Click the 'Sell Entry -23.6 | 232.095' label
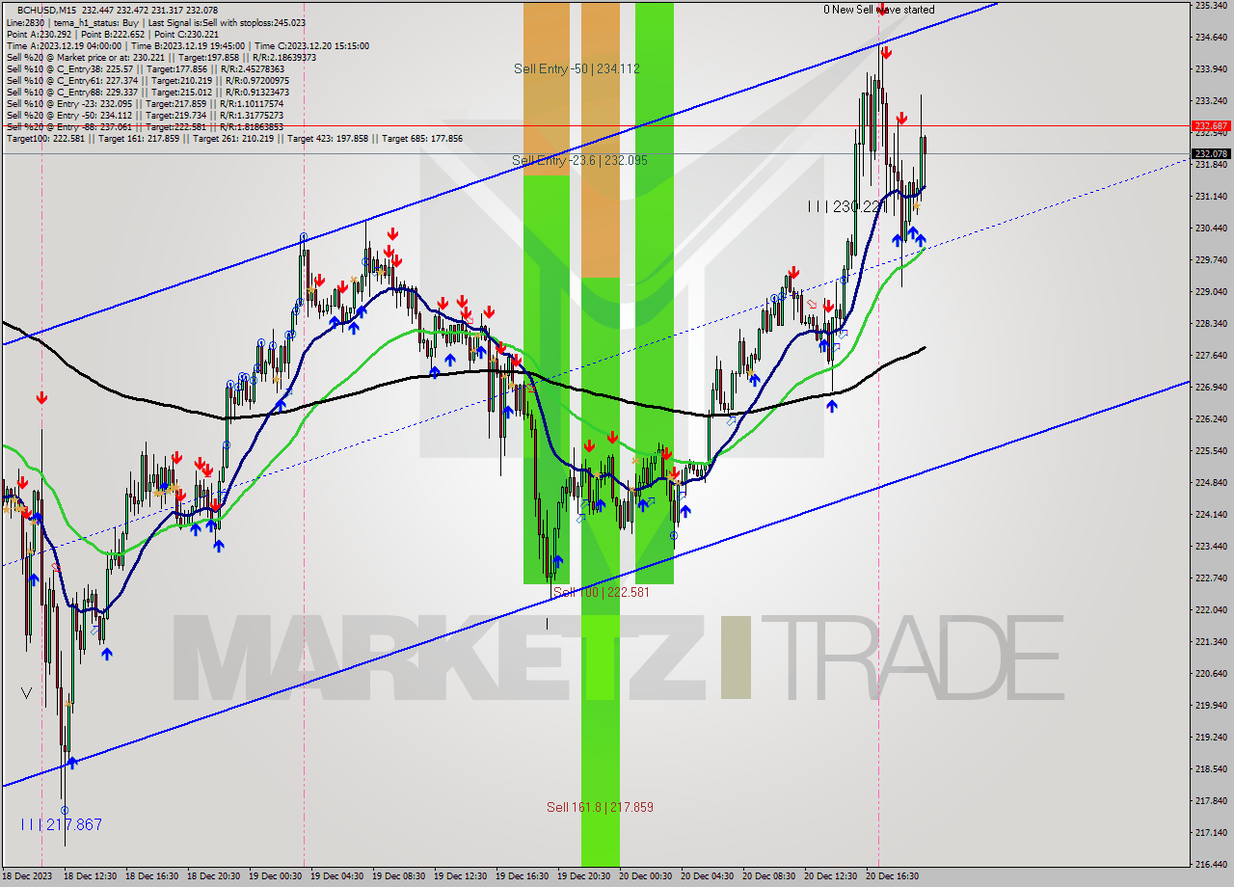1234x887 pixels. (579, 160)
